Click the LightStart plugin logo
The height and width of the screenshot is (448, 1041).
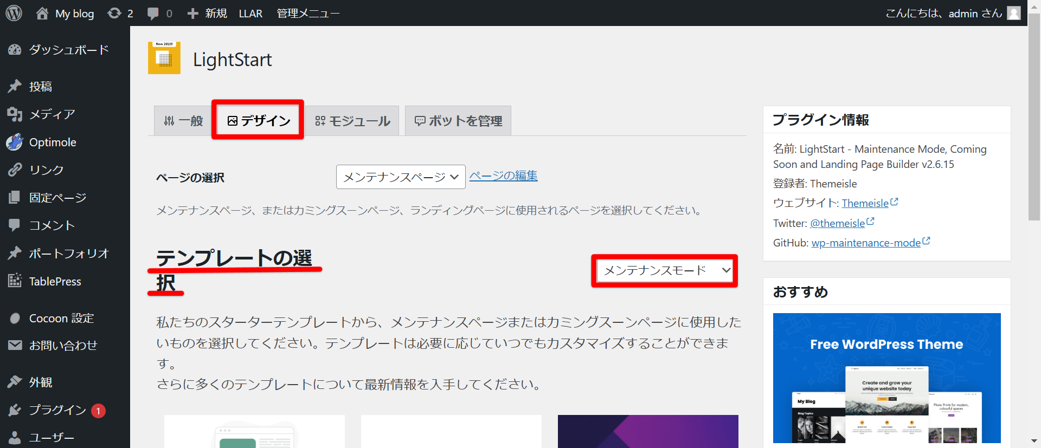click(164, 58)
